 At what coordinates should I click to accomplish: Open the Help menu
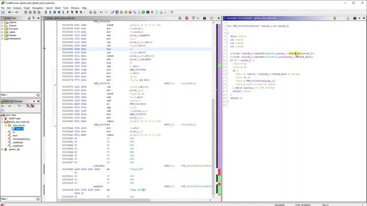(84, 8)
